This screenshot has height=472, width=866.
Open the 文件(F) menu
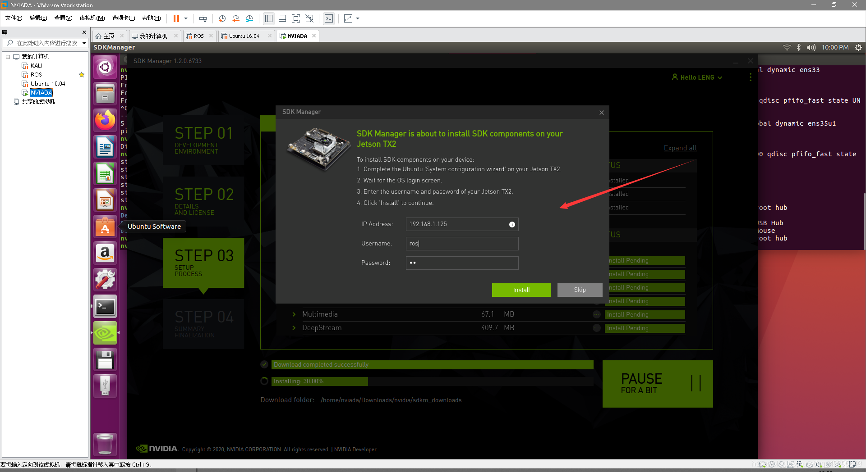(x=14, y=18)
